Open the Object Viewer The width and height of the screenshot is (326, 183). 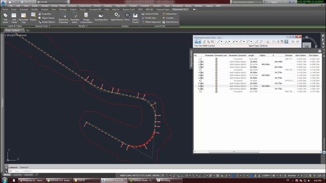coord(46,18)
